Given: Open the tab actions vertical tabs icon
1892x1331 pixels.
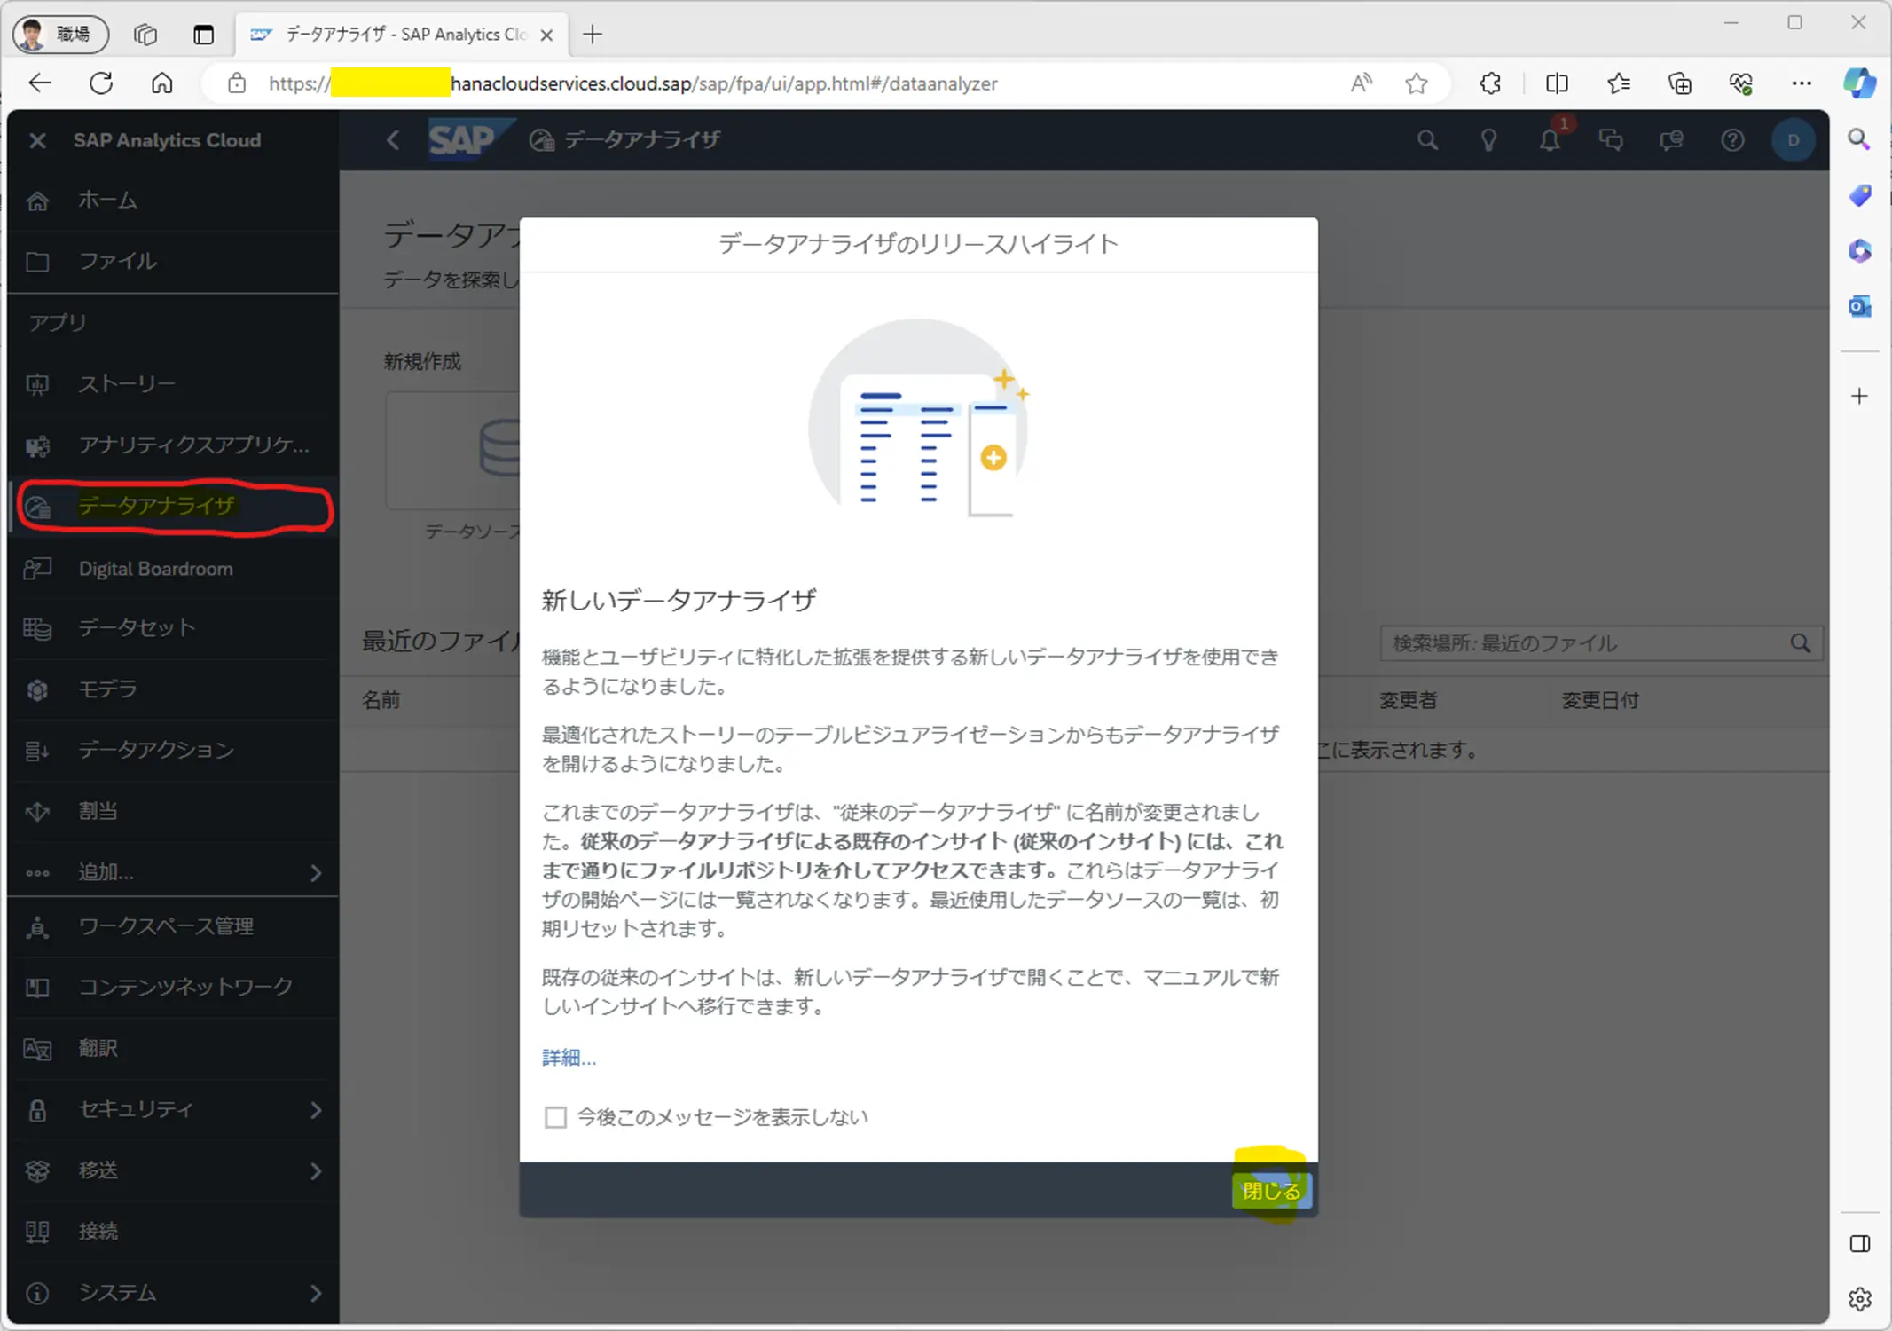Looking at the screenshot, I should click(x=203, y=35).
